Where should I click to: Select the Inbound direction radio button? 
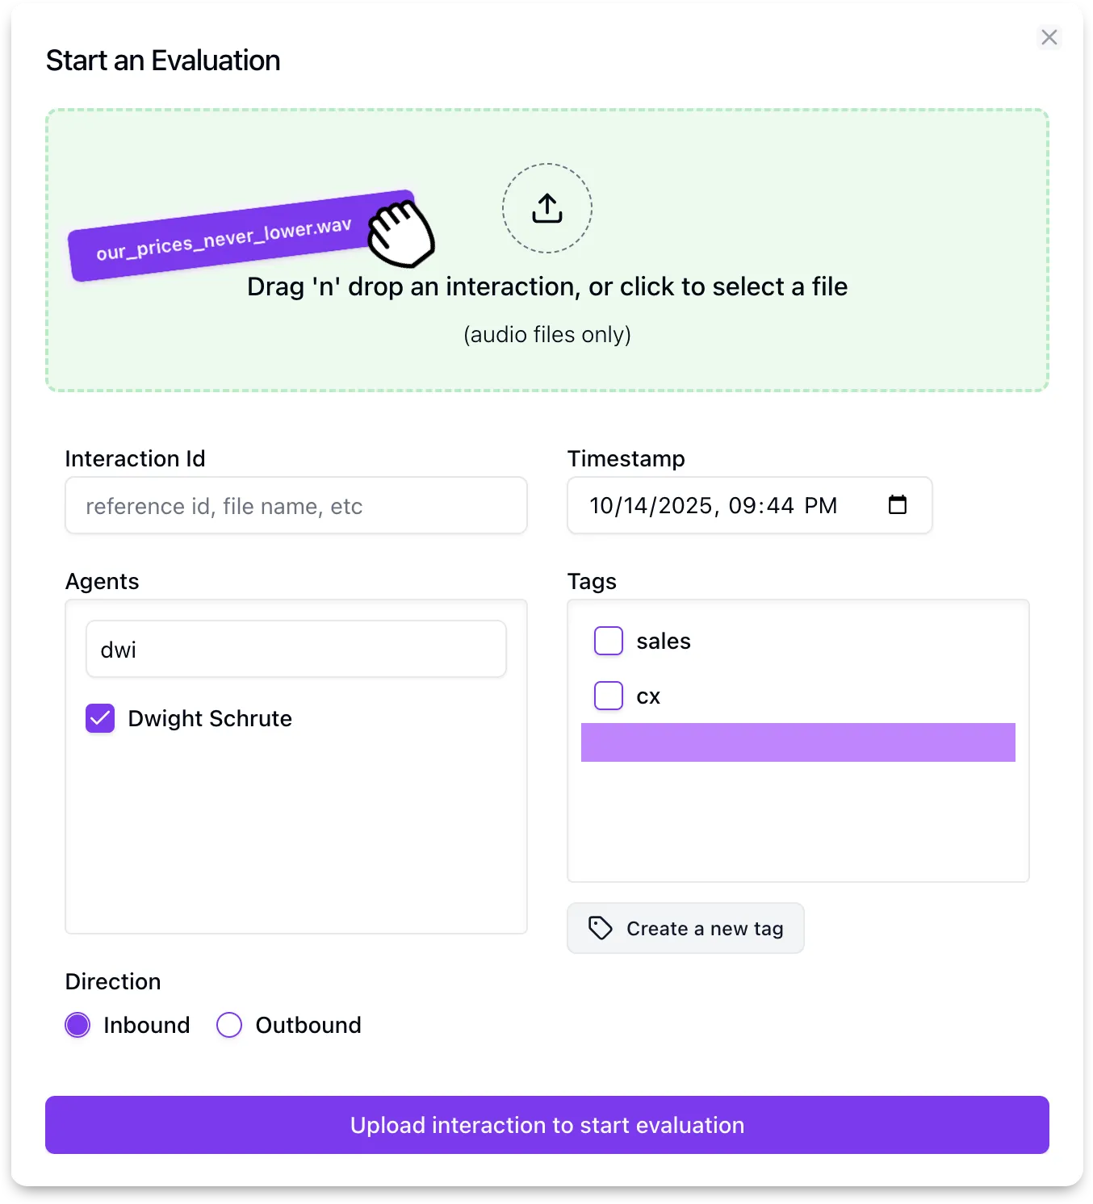point(77,1025)
